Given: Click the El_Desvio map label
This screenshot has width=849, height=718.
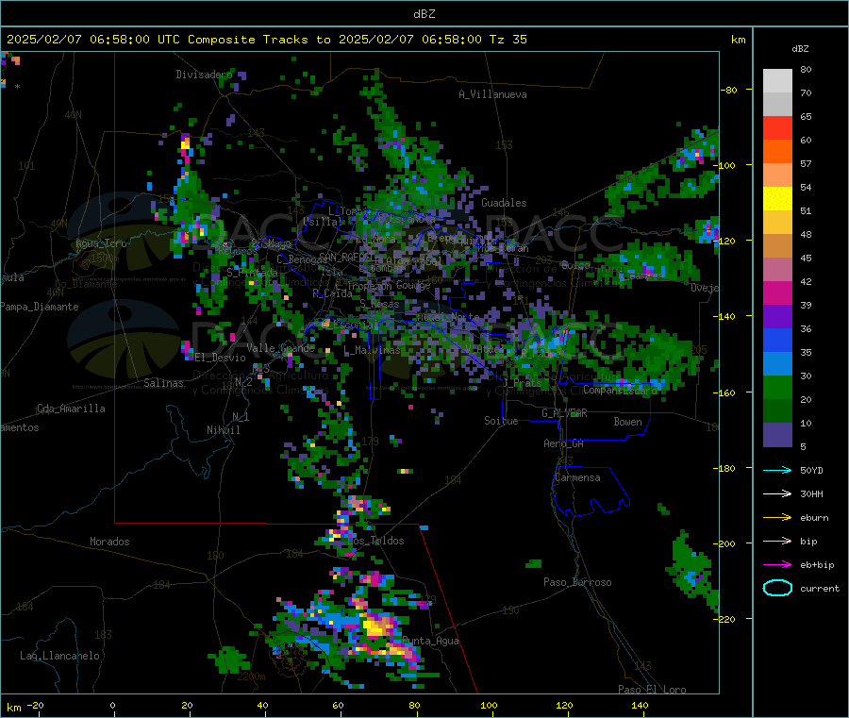Looking at the screenshot, I should [220, 358].
